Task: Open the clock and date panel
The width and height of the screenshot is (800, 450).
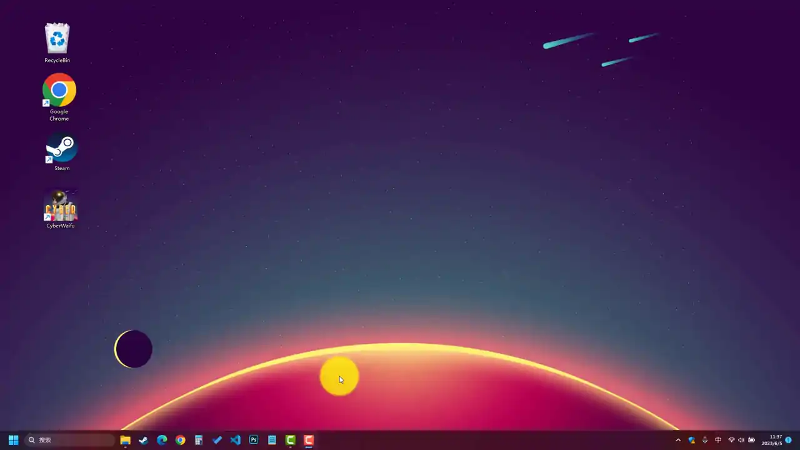Action: [x=772, y=440]
